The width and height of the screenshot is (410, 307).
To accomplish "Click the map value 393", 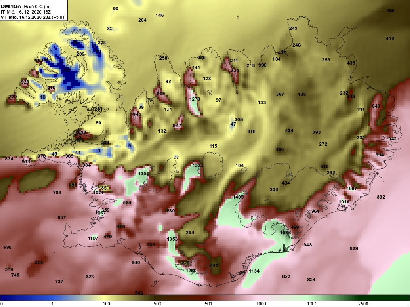I will click(x=317, y=132).
